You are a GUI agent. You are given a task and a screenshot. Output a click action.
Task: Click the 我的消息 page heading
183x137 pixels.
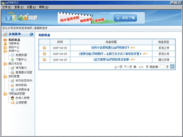tap(44, 35)
